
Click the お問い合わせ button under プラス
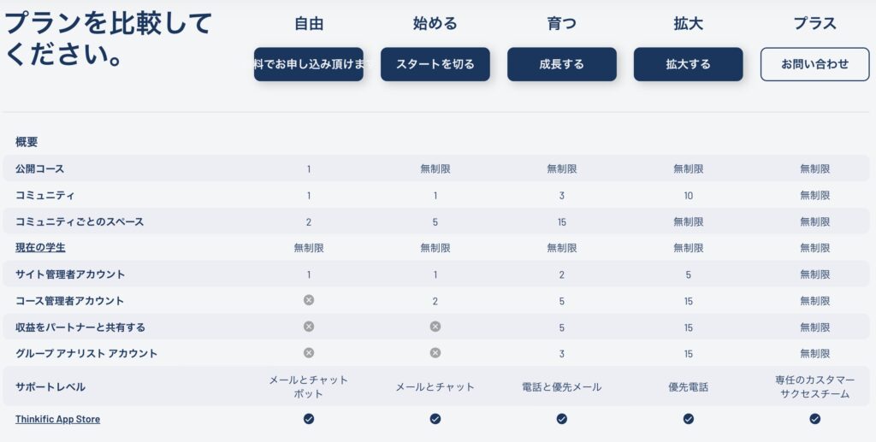pos(814,64)
